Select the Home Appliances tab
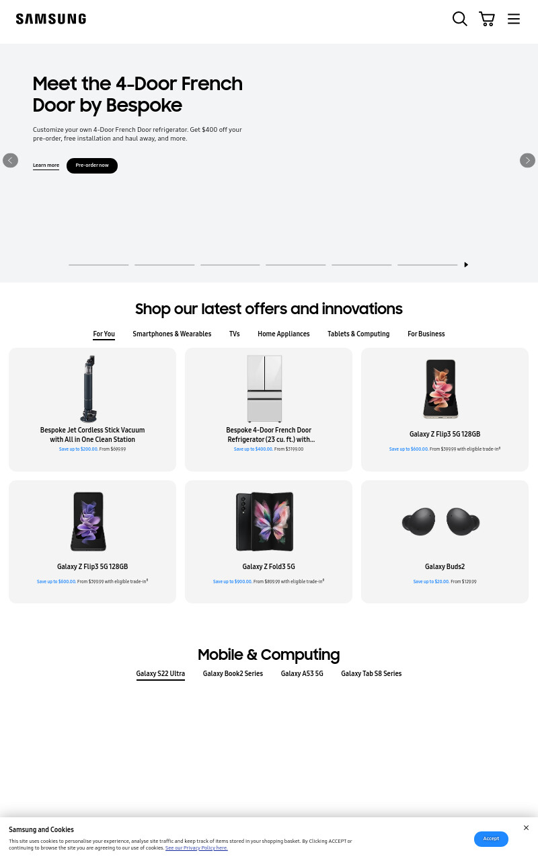 284,334
